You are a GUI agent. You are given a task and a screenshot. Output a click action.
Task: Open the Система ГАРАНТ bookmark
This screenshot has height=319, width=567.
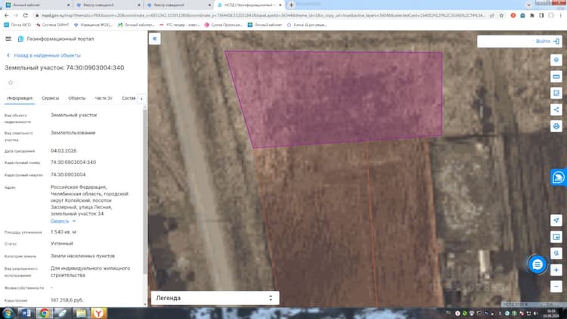(x=52, y=25)
